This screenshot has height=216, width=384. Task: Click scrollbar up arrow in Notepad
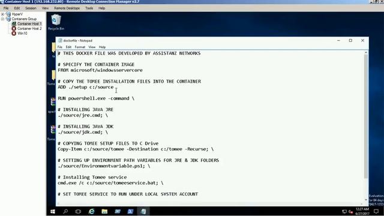coord(366,53)
